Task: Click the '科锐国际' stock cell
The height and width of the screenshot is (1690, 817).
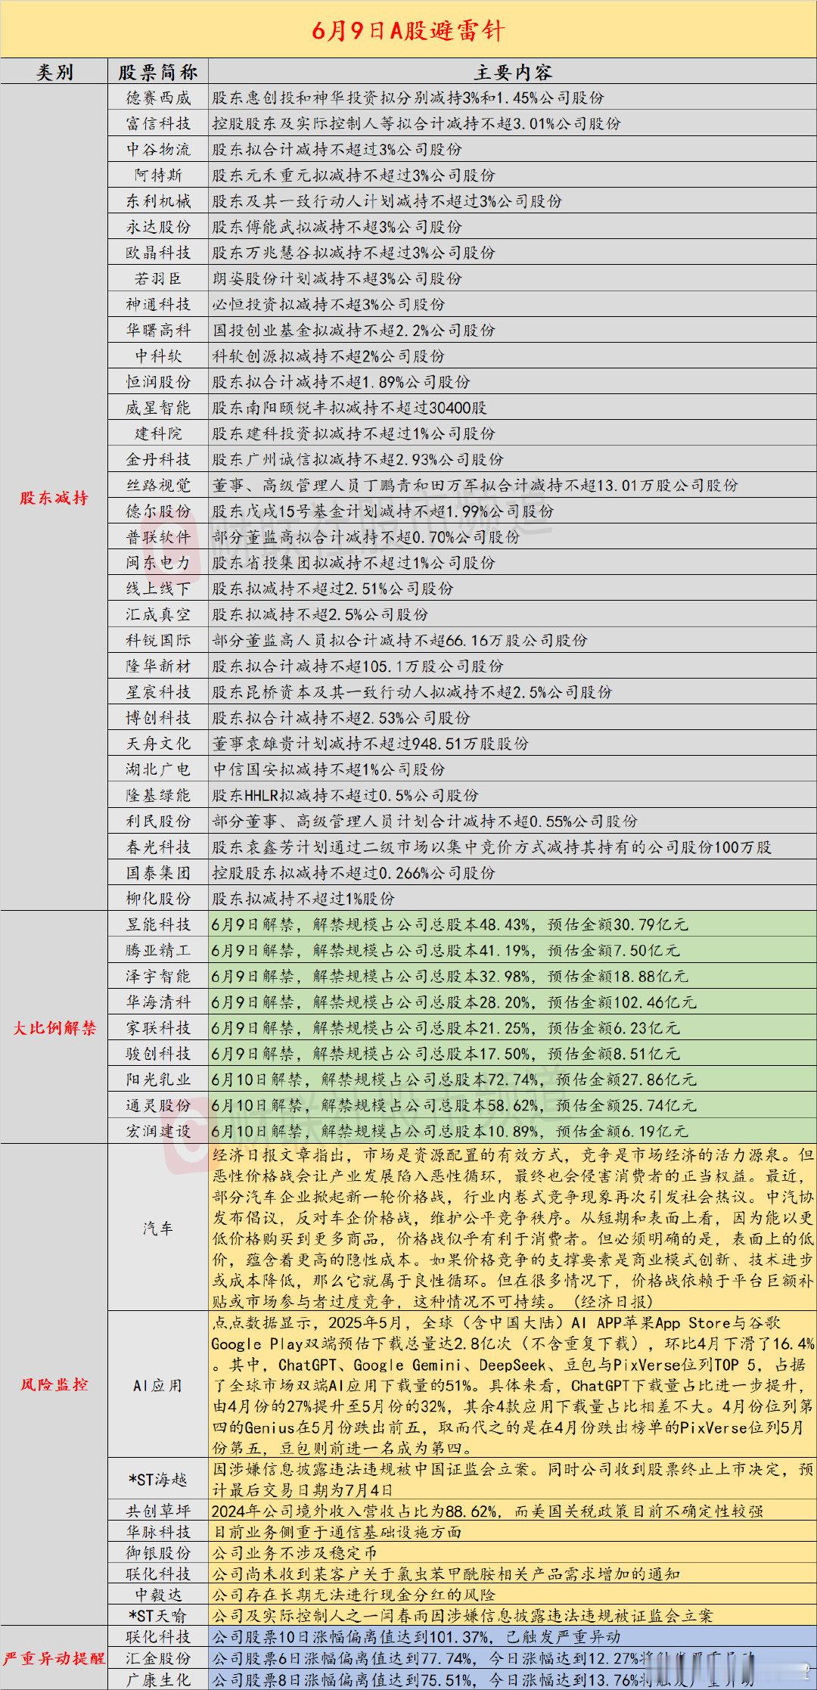Action: (158, 640)
